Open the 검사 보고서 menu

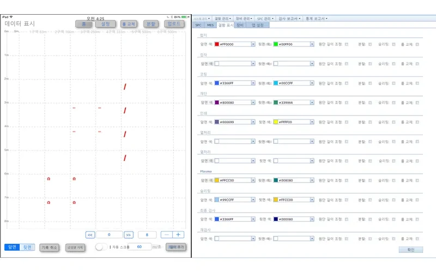tap(289, 19)
